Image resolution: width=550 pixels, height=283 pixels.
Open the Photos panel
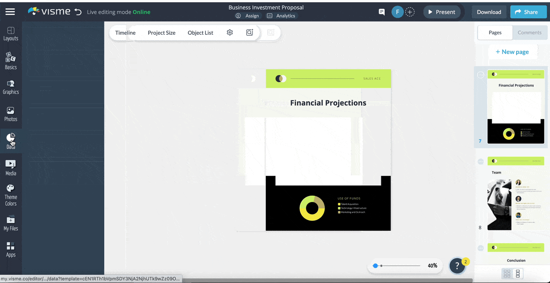(11, 114)
